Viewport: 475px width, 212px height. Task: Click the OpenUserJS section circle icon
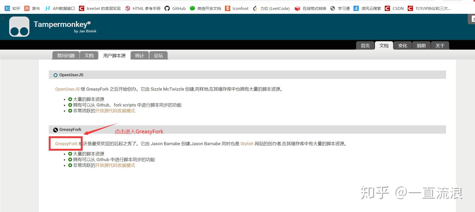point(55,75)
